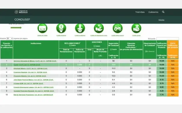Open records-per-page dropdown showing 20
Image resolution: width=182 pixels, height=113 pixels.
(10, 39)
